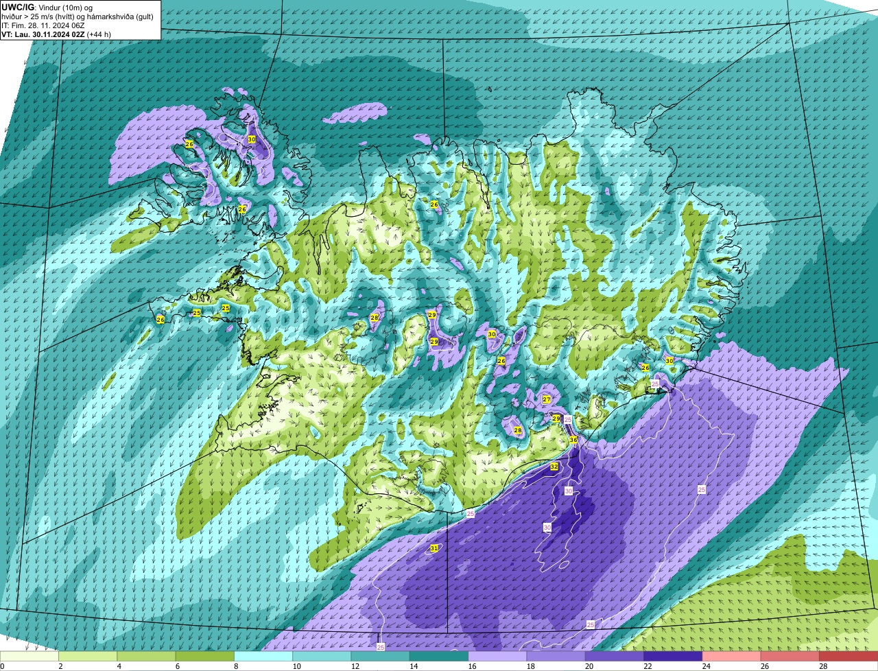Screen dimensions: 878x671
Task: Click the valid time "VT: Lau. 30.11.2024 02Z (+44 h)"
Action: coord(56,34)
